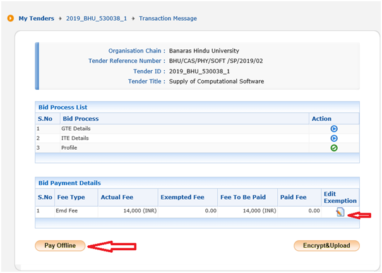Click the green check icon for Profile
Viewport: 382px width, 273px height.
point(334,148)
